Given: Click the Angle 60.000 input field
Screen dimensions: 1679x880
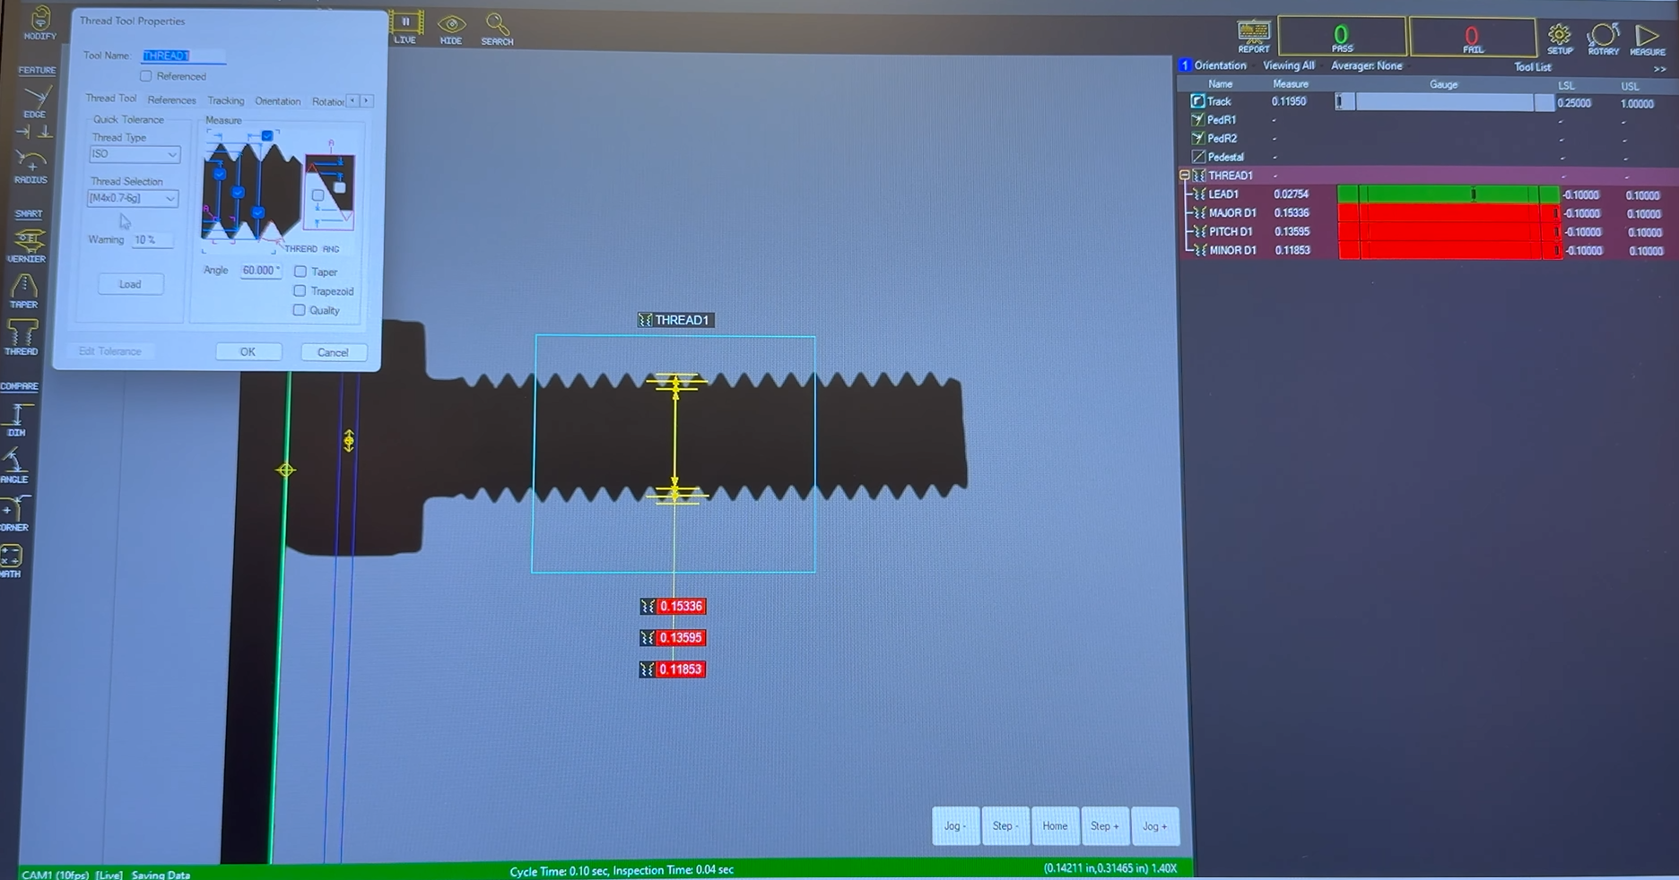Looking at the screenshot, I should [x=260, y=271].
